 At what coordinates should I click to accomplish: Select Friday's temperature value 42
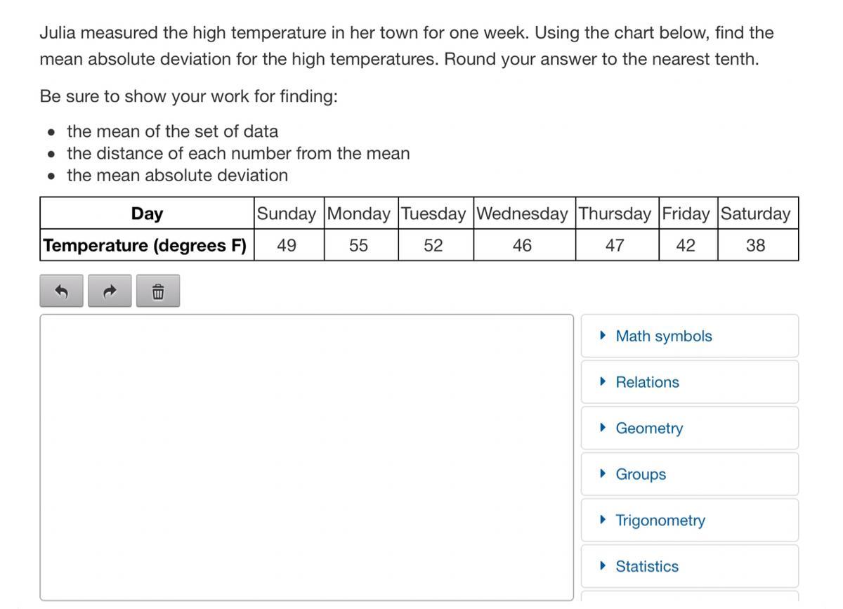686,245
